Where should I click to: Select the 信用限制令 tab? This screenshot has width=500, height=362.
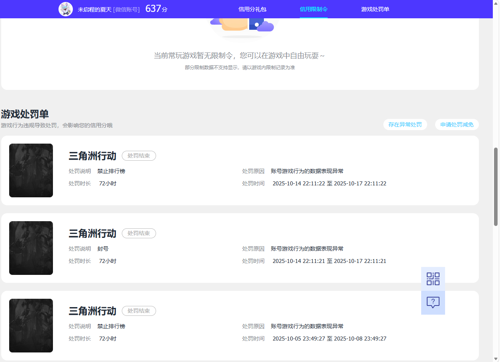coord(314,9)
